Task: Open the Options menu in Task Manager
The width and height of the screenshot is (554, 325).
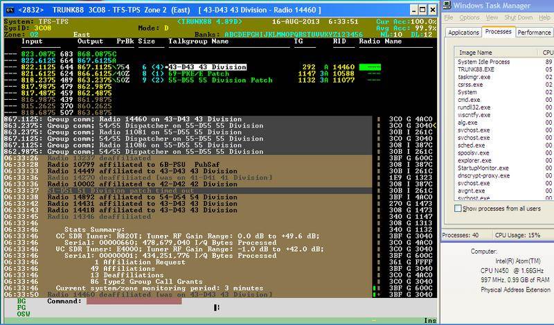Action: tap(470, 17)
